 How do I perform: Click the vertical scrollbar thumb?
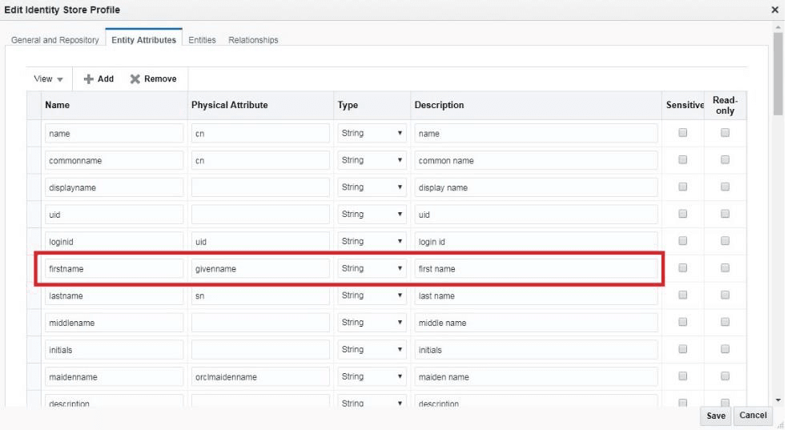tap(778, 74)
